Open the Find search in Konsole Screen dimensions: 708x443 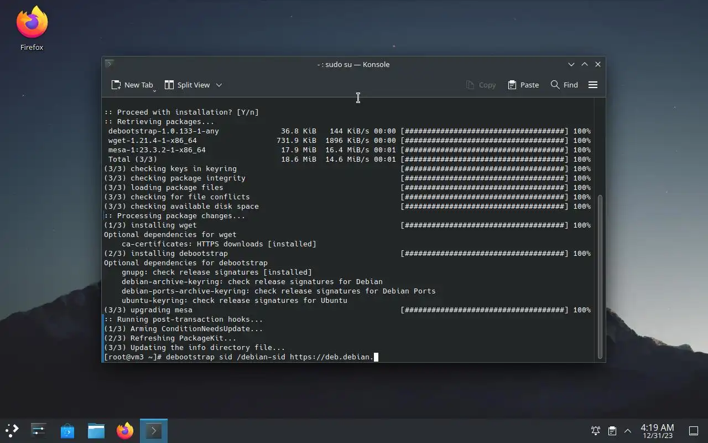[564, 85]
